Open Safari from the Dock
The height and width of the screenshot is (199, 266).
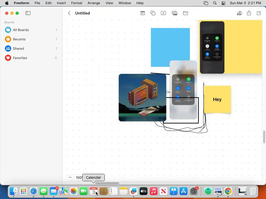[x=34, y=191]
